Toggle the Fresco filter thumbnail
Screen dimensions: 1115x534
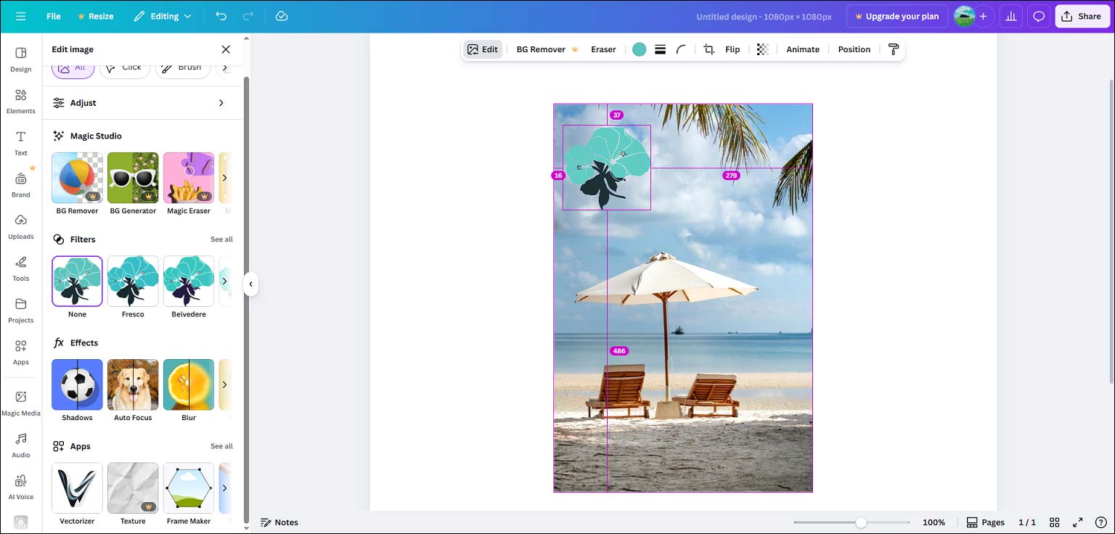pyautogui.click(x=133, y=281)
